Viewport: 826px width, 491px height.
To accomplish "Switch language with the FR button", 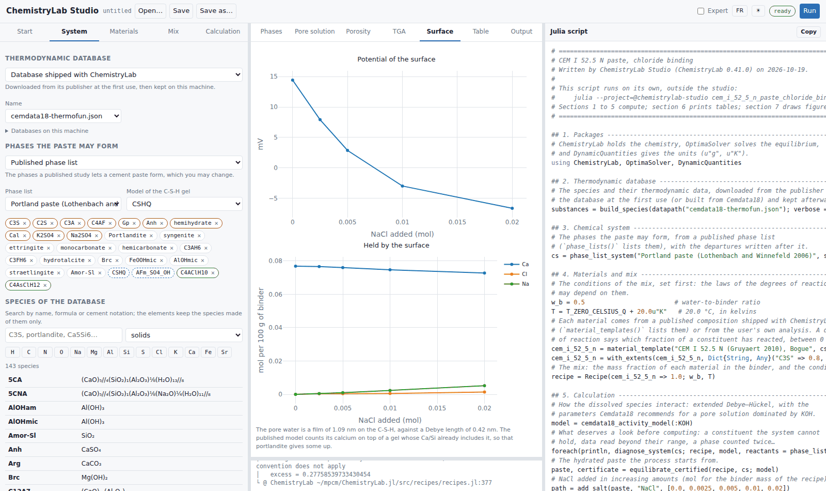I will tap(740, 11).
